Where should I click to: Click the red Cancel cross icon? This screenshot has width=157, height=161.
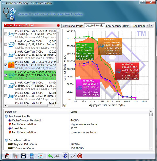coord(80,156)
